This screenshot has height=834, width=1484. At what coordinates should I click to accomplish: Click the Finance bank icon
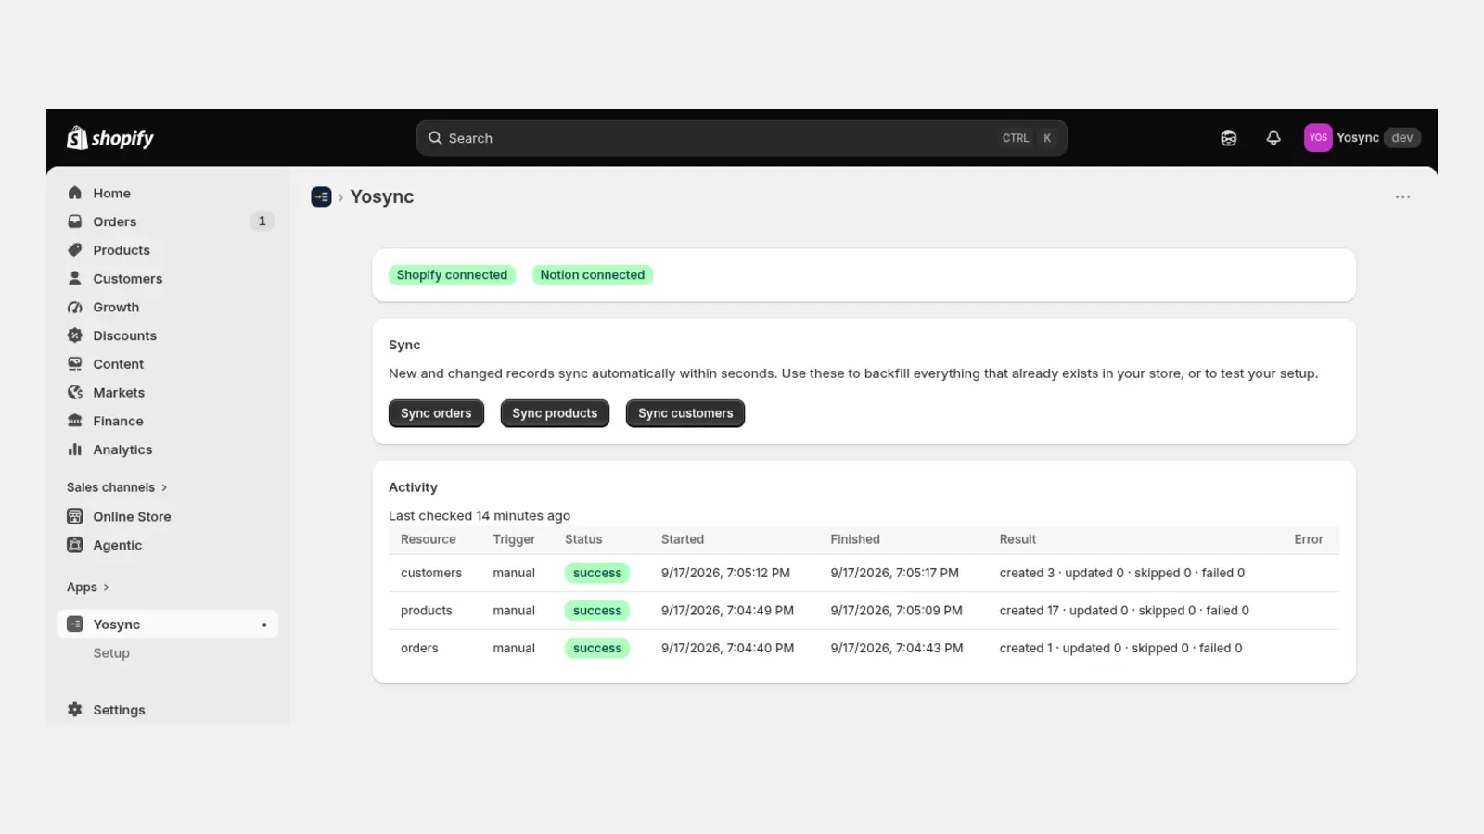click(x=75, y=421)
